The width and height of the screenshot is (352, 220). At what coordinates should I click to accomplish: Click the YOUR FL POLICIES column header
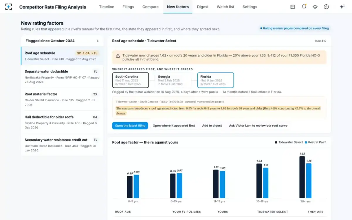click(x=187, y=211)
